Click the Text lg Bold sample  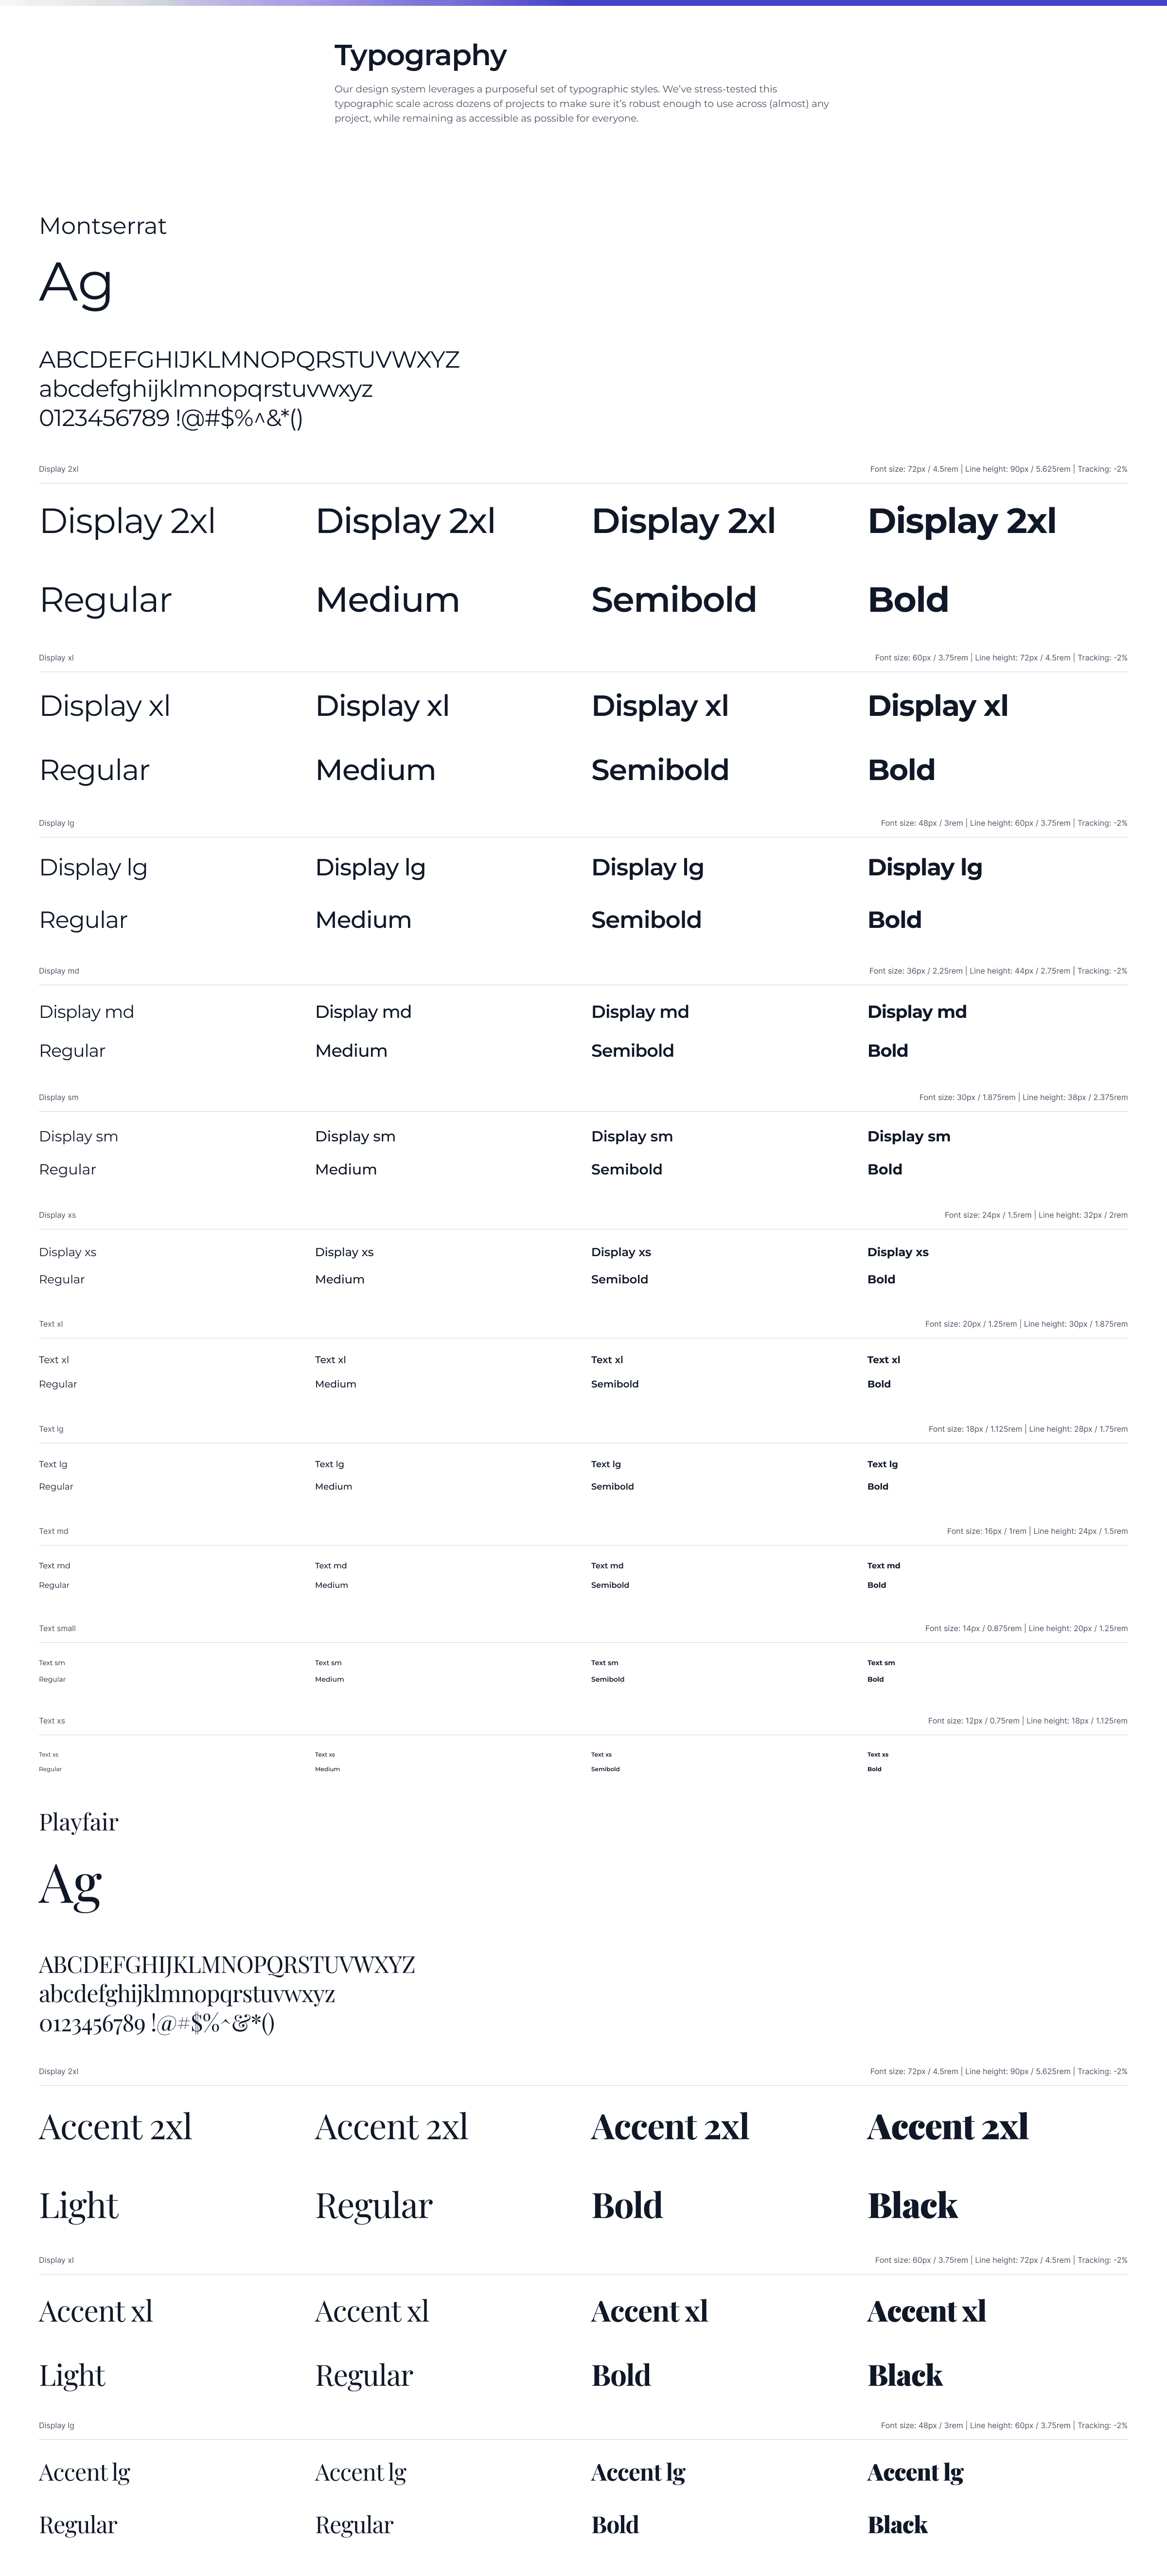(x=882, y=1475)
